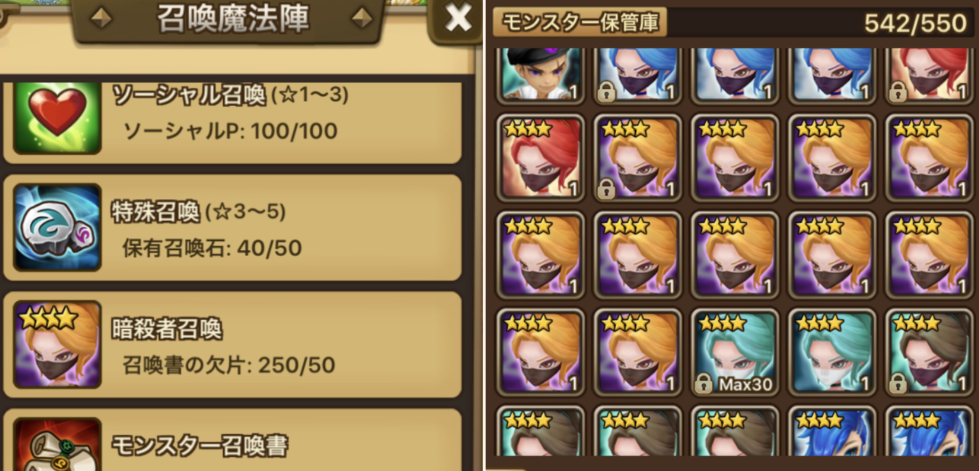Viewport: 979px width, 471px height.
Task: Select the locked brown-haired masked monster
Action: click(930, 351)
